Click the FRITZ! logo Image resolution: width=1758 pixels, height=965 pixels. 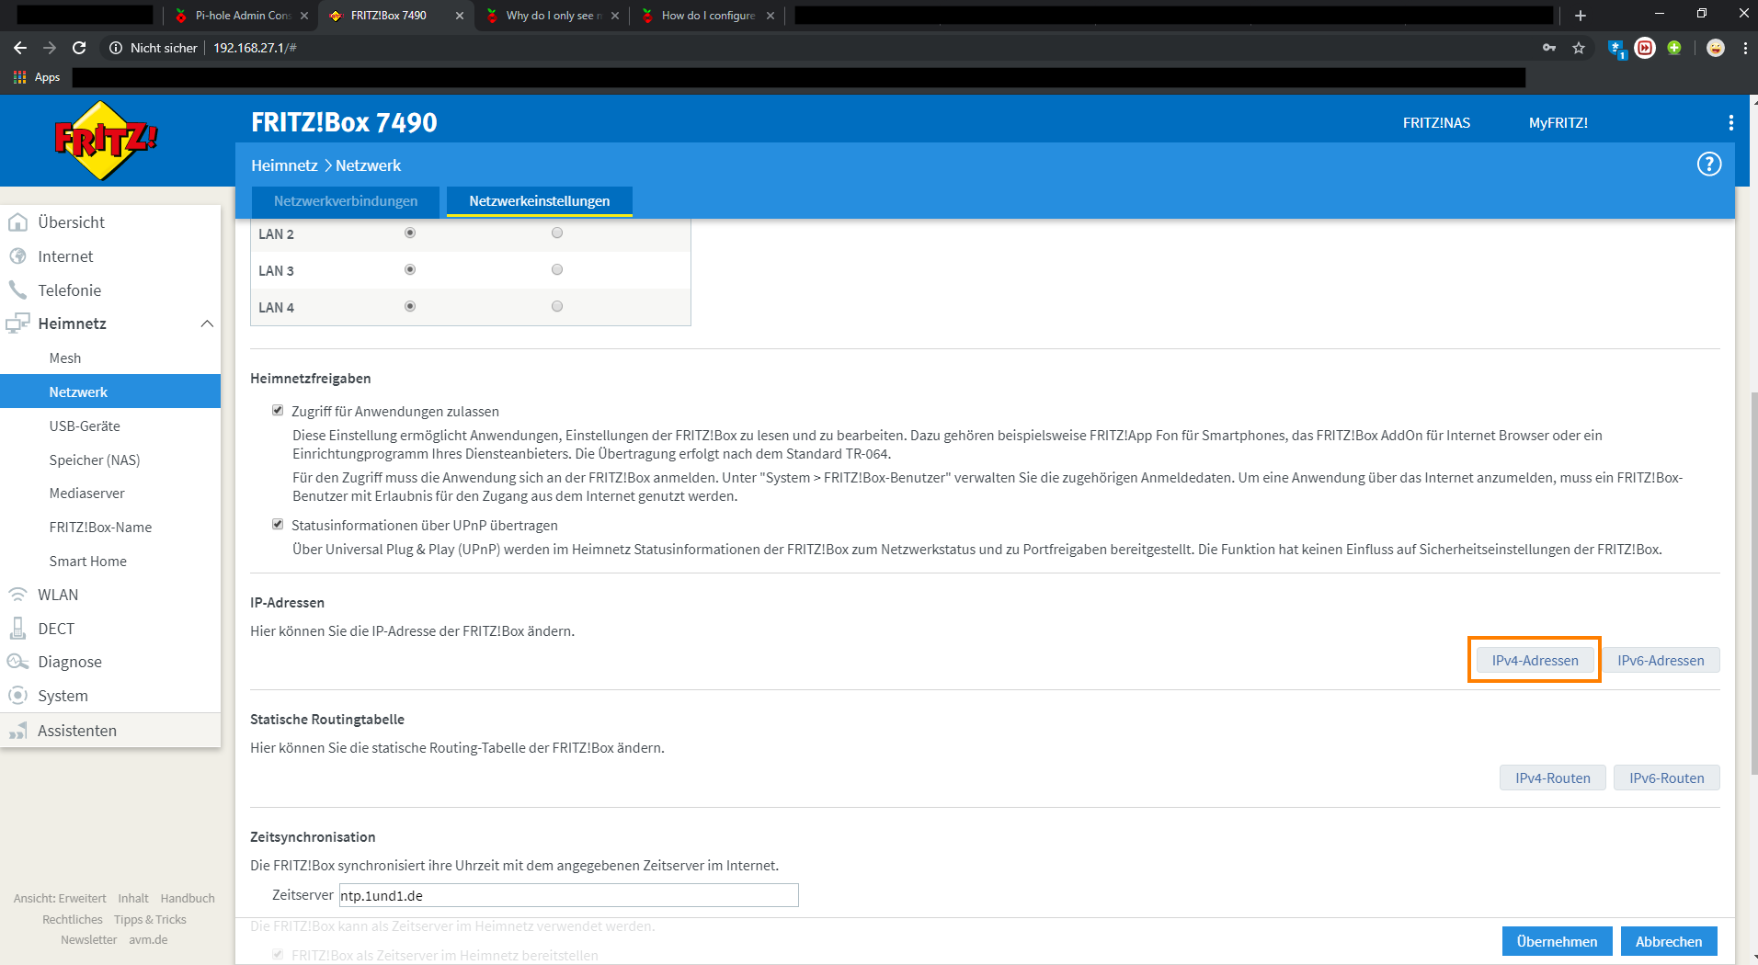pyautogui.click(x=106, y=140)
